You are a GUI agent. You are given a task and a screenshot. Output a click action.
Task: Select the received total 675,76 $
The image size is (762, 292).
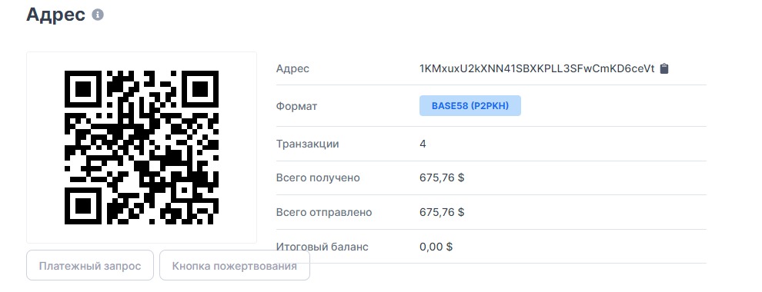[x=442, y=178]
